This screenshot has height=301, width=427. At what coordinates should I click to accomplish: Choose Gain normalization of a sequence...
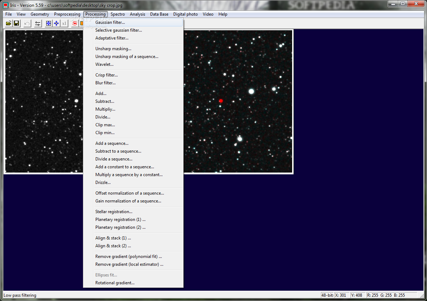pyautogui.click(x=133, y=201)
